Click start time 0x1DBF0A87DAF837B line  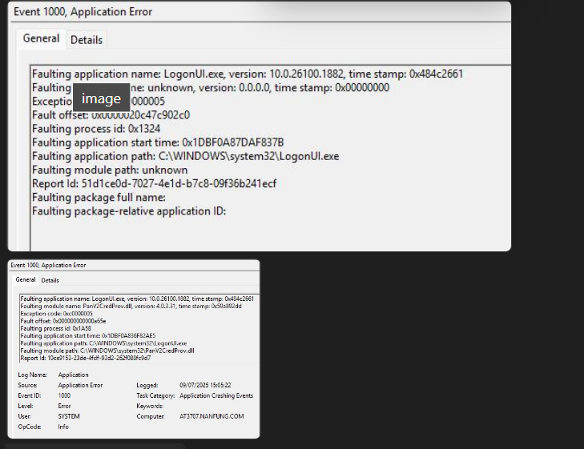pos(158,142)
